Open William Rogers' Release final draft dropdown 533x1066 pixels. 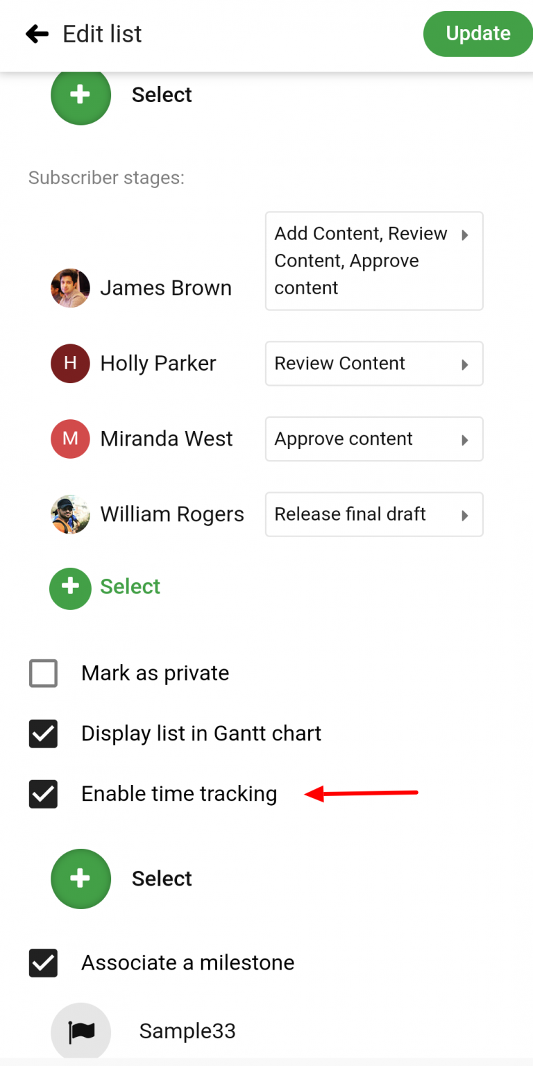tap(374, 514)
